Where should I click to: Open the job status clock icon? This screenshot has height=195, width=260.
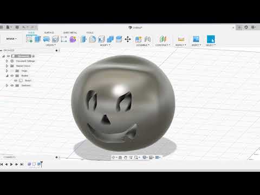coord(246,27)
